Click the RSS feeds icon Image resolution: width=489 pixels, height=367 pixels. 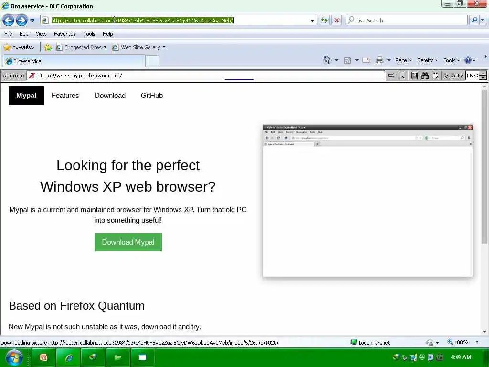(x=347, y=61)
